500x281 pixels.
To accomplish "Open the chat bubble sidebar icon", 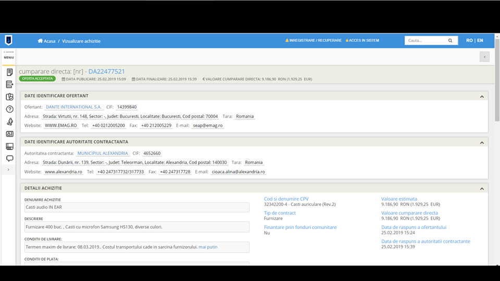I will (9, 158).
